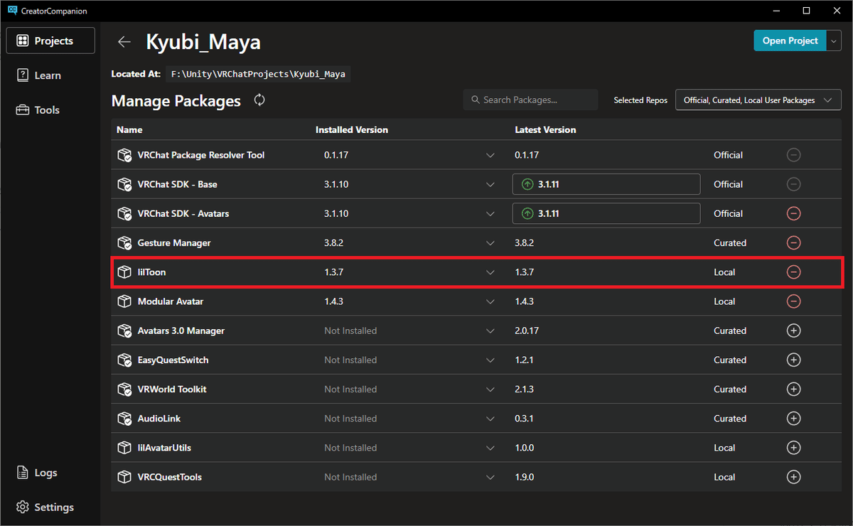The height and width of the screenshot is (526, 853).
Task: Click the Avatars 3.0 Manager package name
Action: pos(181,331)
